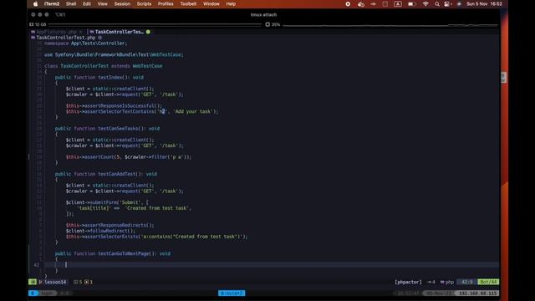Click the screen recording indicator in menu bar
The image size is (535, 301).
pos(348,4)
